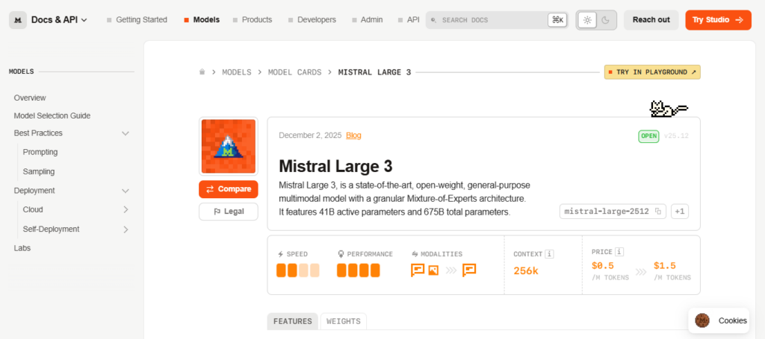Click the image input modality icon
The image size is (765, 339).
(433, 270)
